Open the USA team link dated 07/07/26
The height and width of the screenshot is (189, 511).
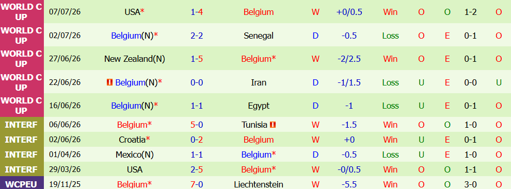(x=132, y=12)
